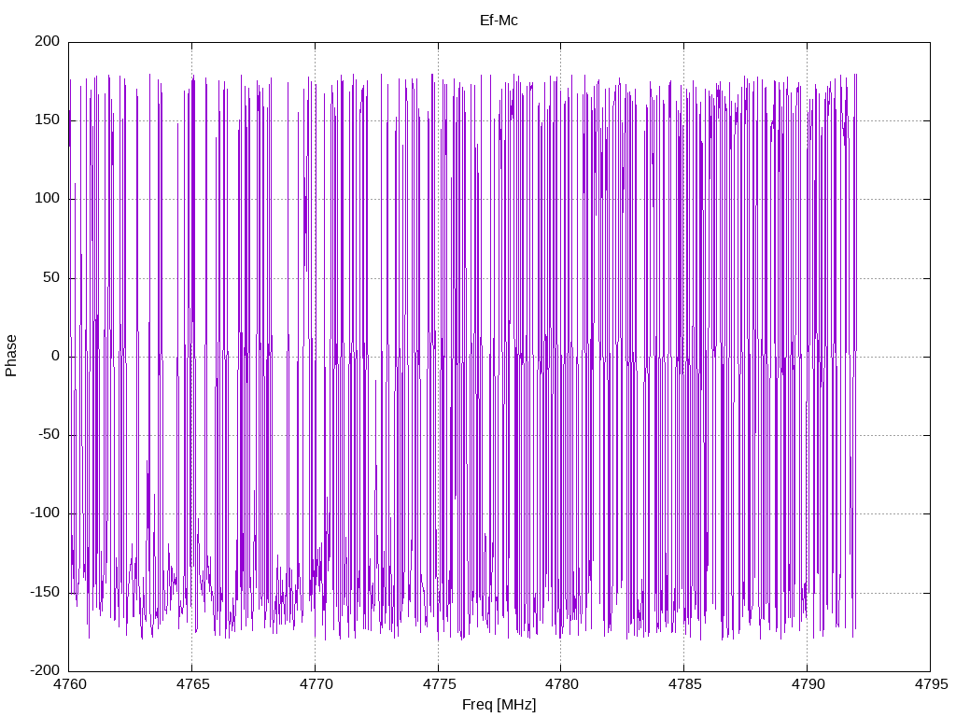Click the x-axis value 4765
Viewport: 956px width, 717px height.
pos(192,684)
